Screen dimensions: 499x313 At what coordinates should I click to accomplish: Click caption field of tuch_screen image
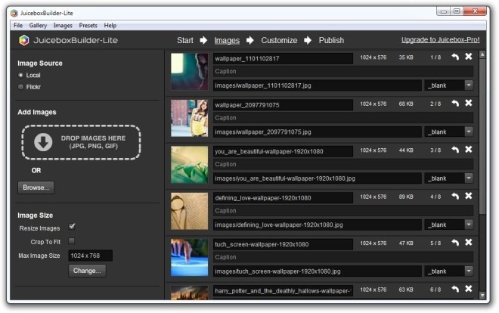pos(343,257)
